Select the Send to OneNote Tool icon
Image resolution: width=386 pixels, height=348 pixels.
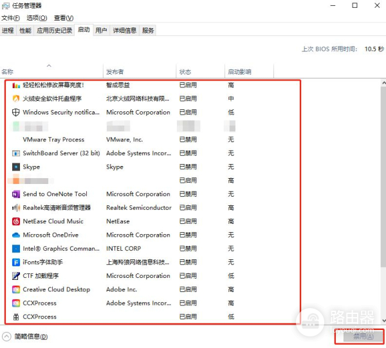point(16,194)
